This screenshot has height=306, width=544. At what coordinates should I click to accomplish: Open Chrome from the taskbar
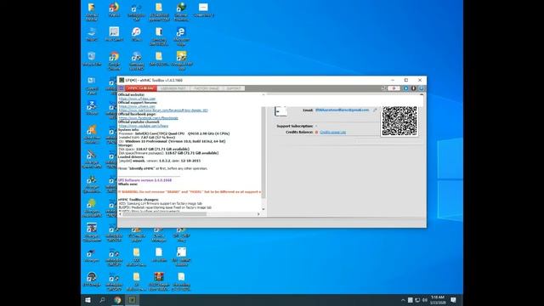pyautogui.click(x=117, y=300)
